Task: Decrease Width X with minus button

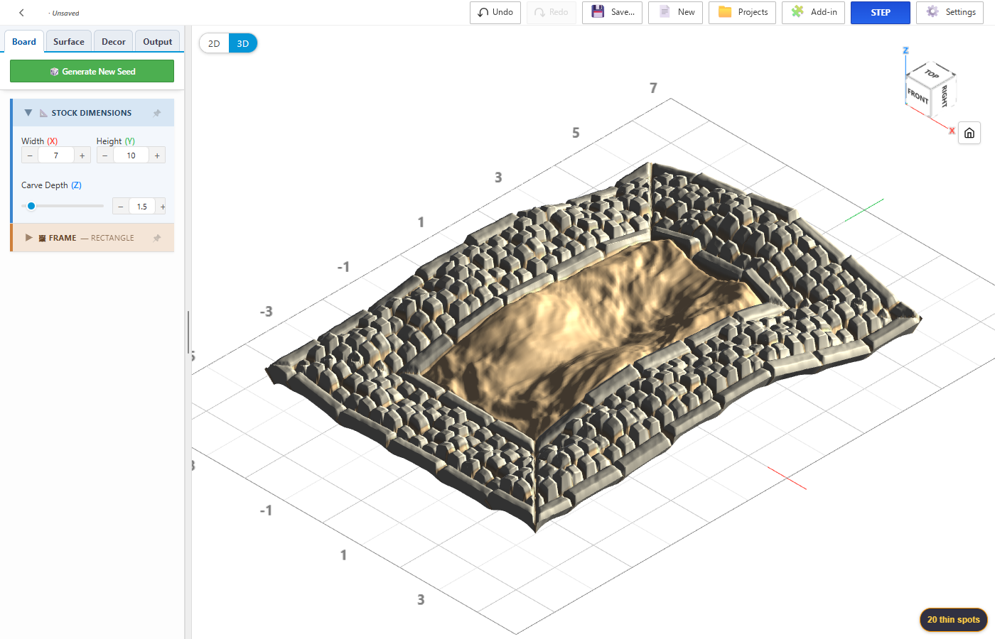Action: pyautogui.click(x=30, y=155)
